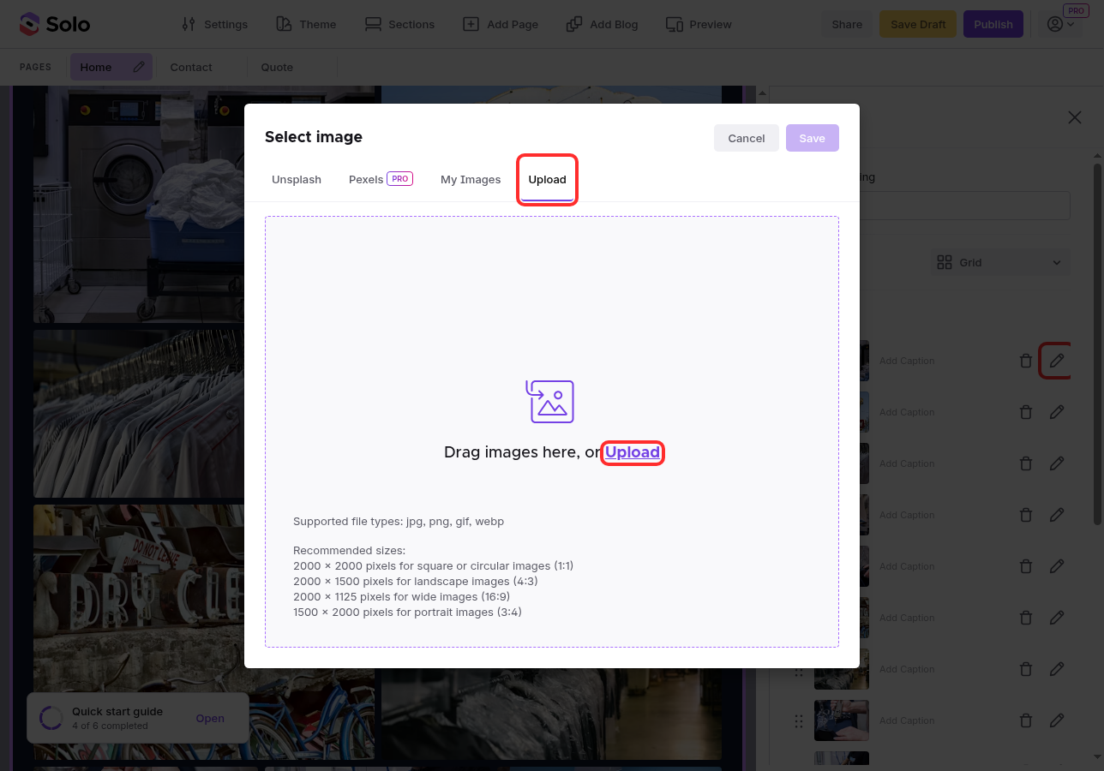Switch to the My Images tab
Screen dimensions: 1104x771
tap(471, 179)
